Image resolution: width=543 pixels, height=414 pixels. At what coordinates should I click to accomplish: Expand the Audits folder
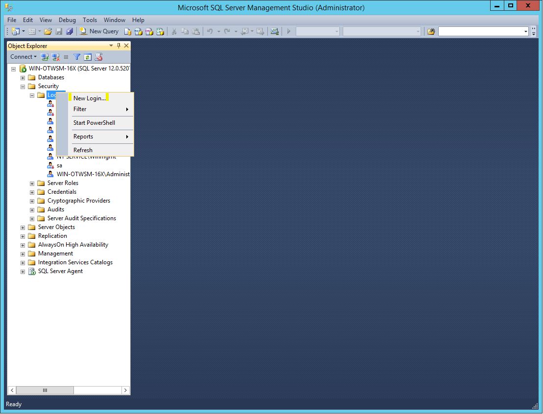[32, 210]
